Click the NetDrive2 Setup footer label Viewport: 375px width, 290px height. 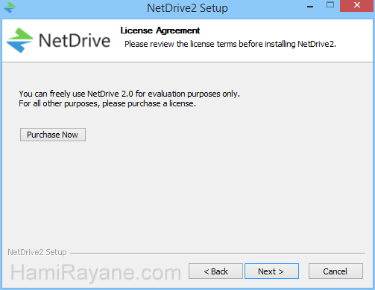click(37, 252)
